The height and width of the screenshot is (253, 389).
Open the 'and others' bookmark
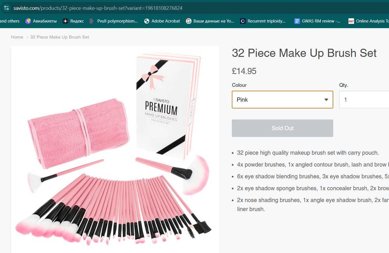(x=10, y=21)
